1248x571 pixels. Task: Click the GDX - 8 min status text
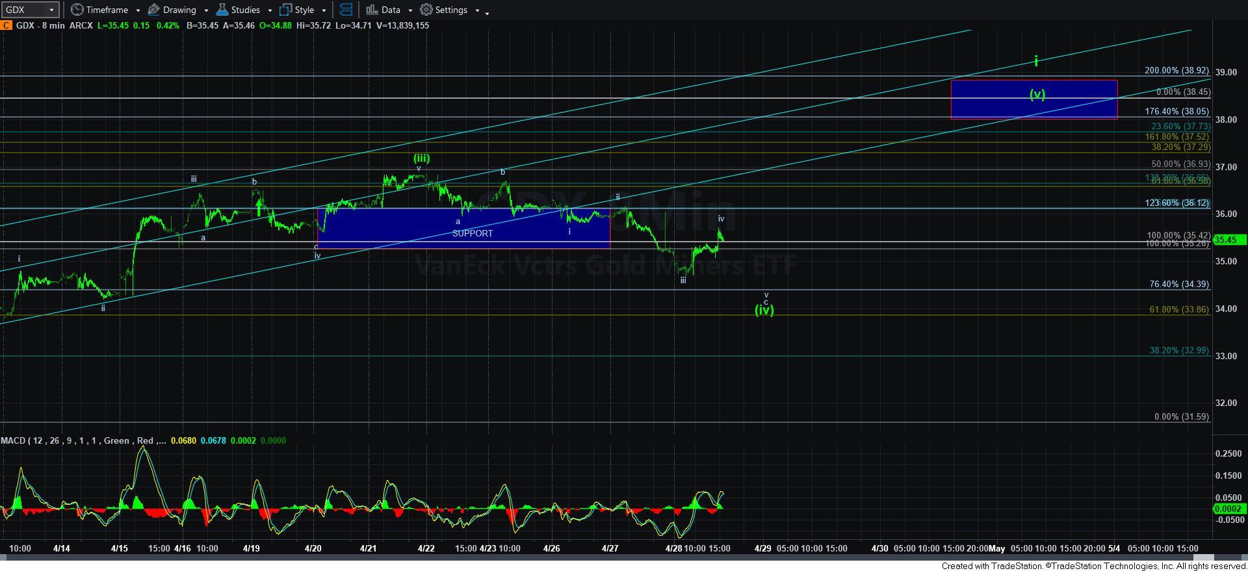[x=41, y=25]
